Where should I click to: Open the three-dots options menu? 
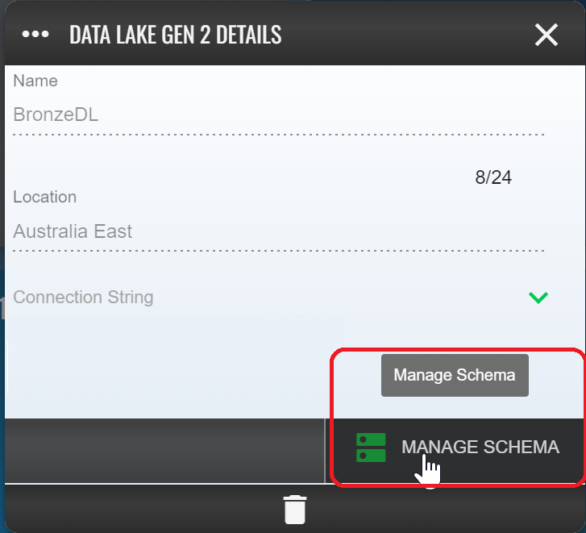(35, 35)
